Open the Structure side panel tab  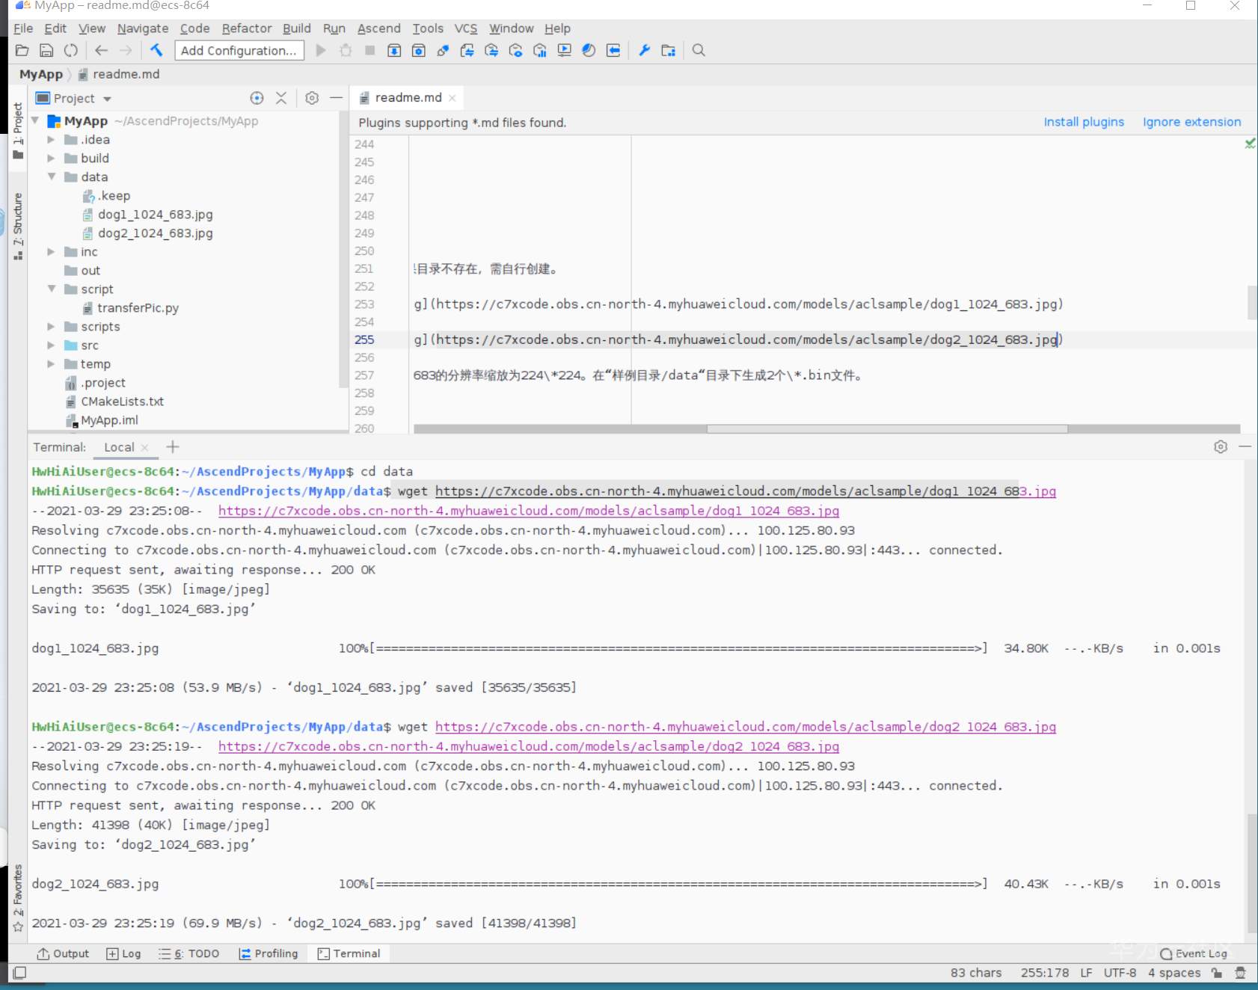pos(18,226)
